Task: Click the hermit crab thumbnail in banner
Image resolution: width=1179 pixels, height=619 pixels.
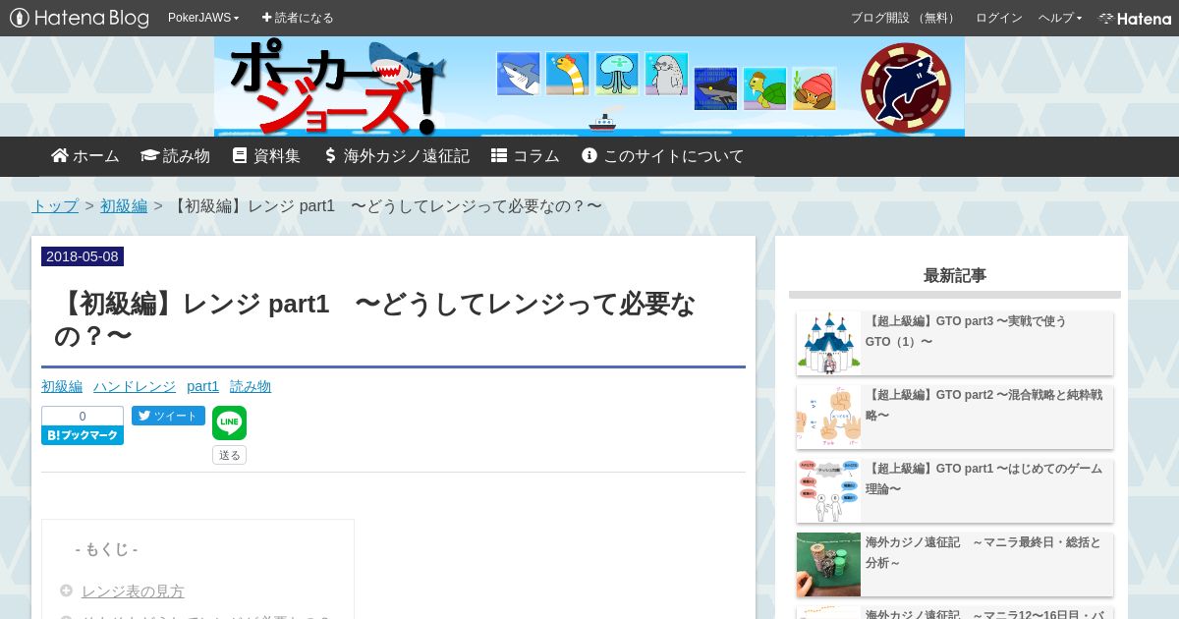Action: pyautogui.click(x=814, y=88)
